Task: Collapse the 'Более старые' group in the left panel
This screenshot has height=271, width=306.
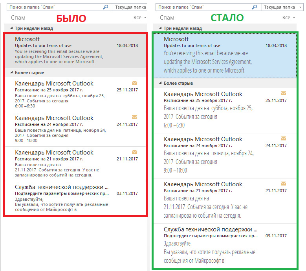Action: pos(11,73)
